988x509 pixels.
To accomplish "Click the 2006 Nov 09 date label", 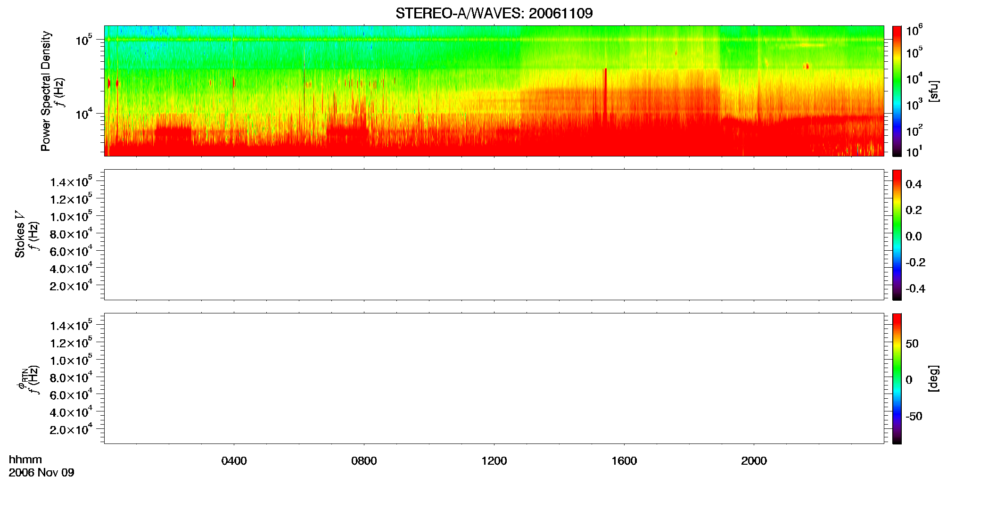I will point(41,473).
